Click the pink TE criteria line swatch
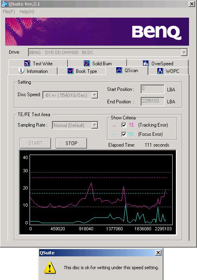The height and width of the screenshot is (280, 197). pos(114,126)
